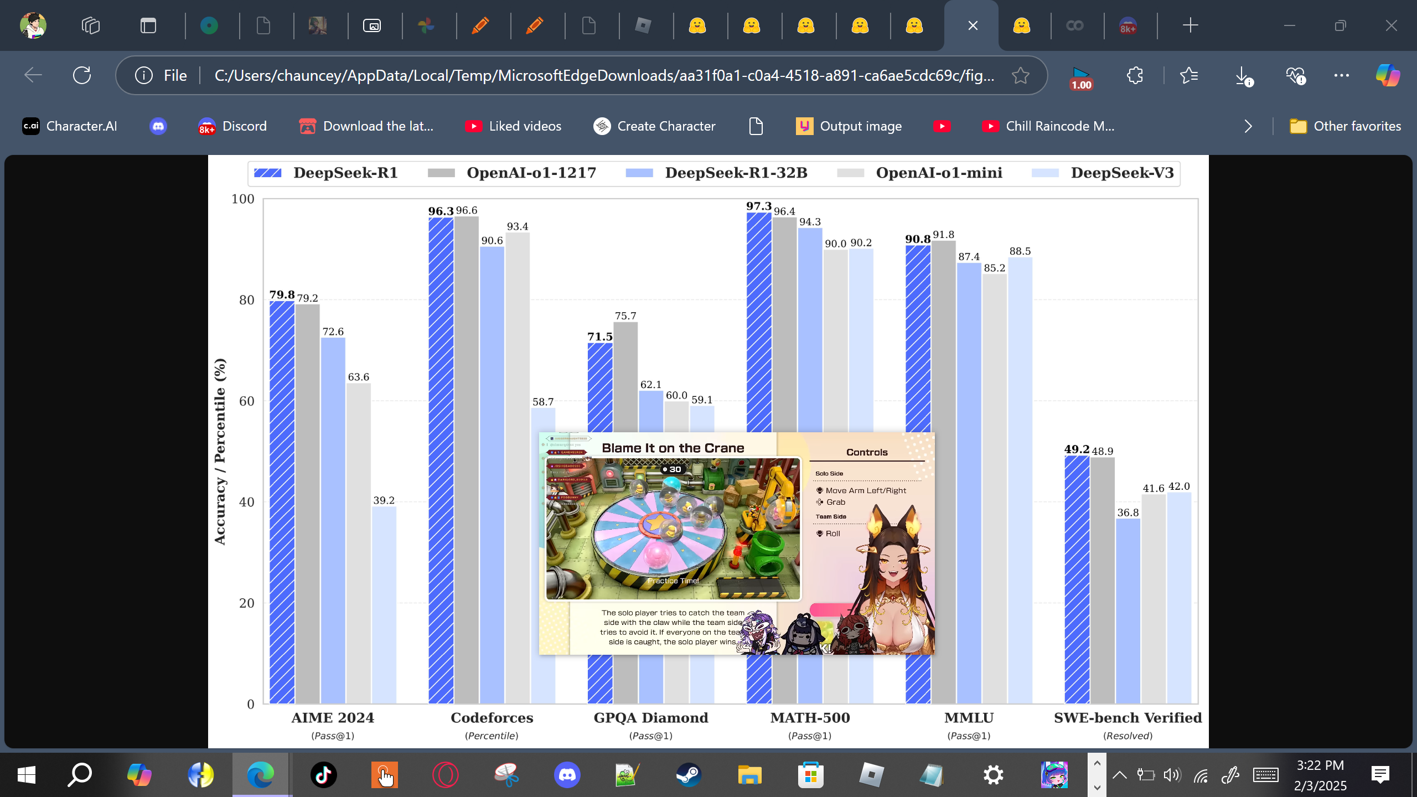Screen dimensions: 1417x797
Task: Open Windows Search from the taskbar
Action: point(80,775)
